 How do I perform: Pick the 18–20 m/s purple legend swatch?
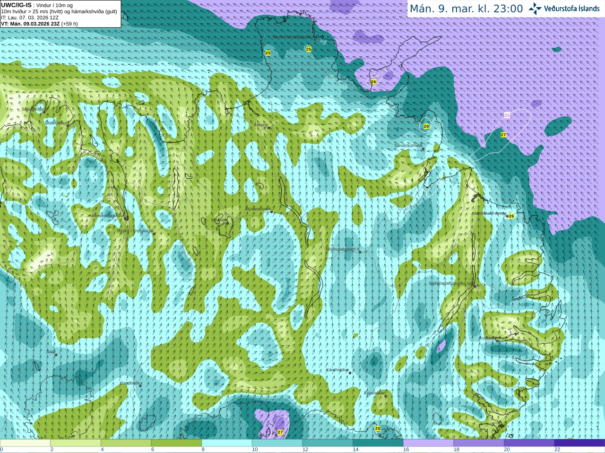(479, 443)
